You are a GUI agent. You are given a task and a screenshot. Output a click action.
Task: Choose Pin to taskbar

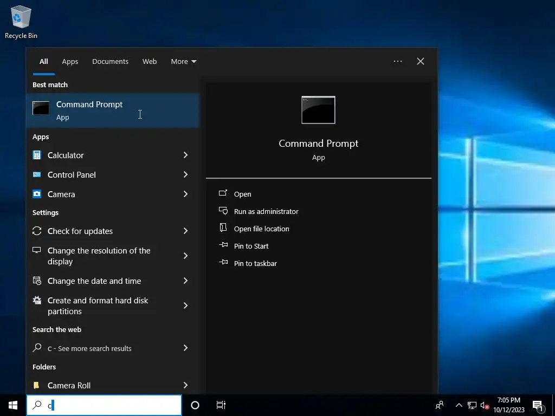point(255,264)
